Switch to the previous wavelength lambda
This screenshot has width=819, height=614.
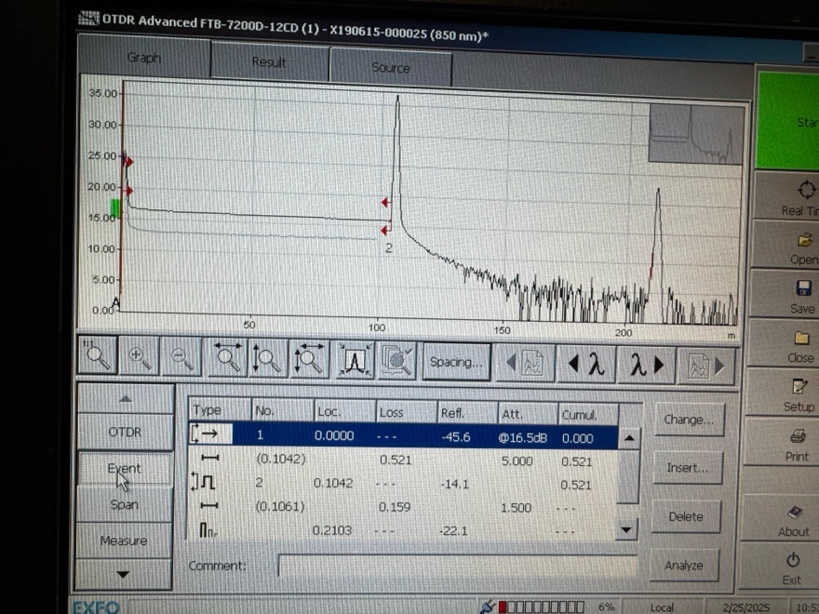(x=587, y=365)
